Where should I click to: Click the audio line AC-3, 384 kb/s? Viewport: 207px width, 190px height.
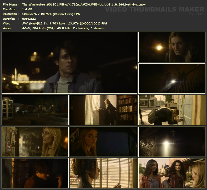[63, 28]
